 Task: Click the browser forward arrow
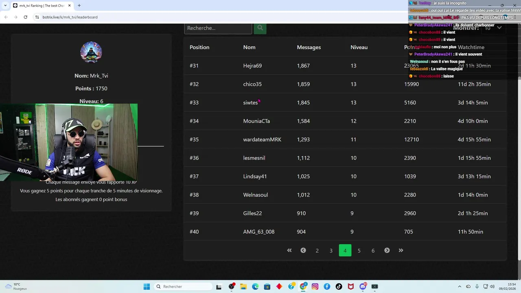[x=16, y=17]
